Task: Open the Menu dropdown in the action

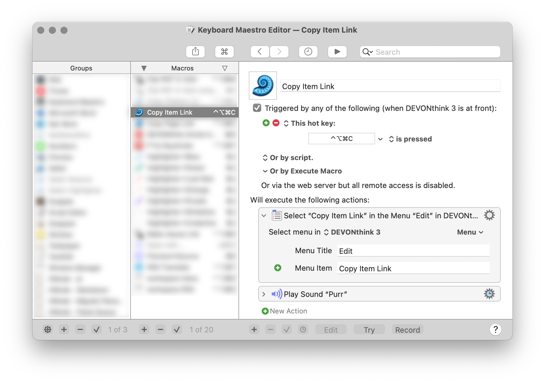Action: pos(470,232)
